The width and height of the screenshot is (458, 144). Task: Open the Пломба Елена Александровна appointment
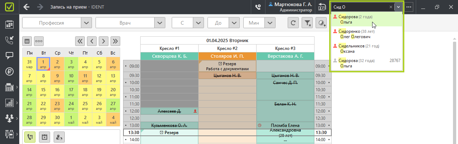[x=285, y=133]
